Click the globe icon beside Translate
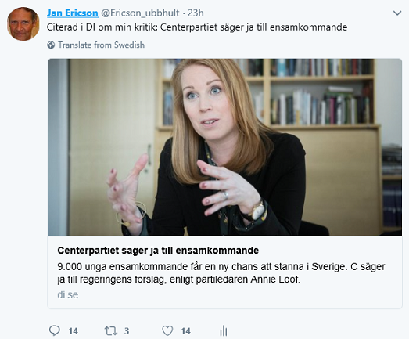The image size is (409, 339). click(x=51, y=45)
